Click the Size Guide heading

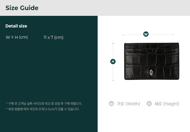pos(22,8)
